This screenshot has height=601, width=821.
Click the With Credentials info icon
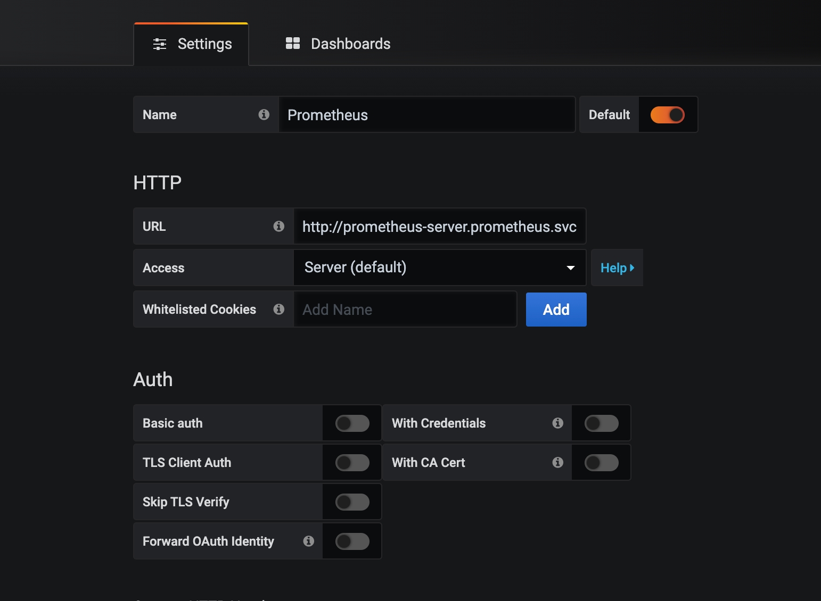(x=557, y=423)
